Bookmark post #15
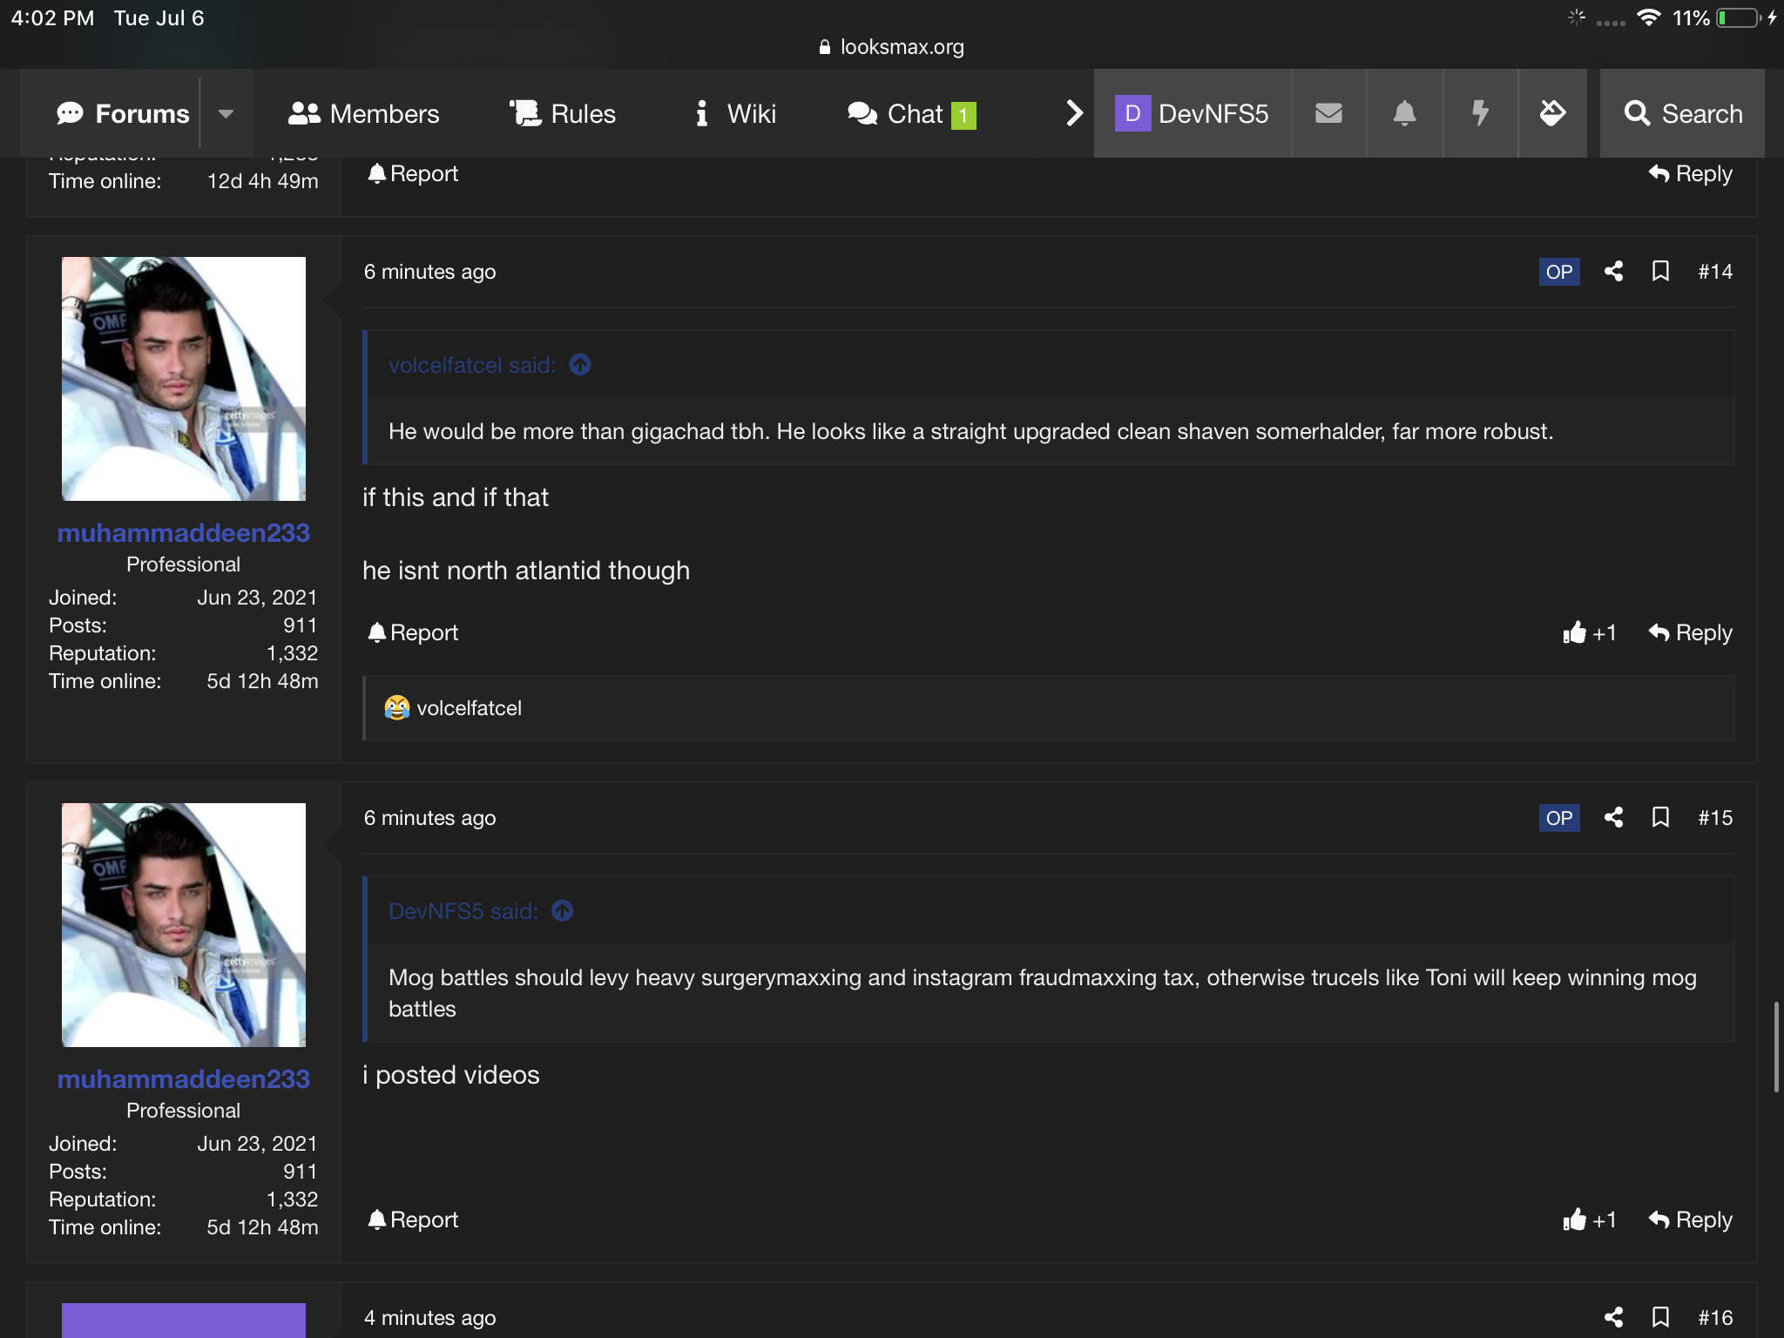The height and width of the screenshot is (1338, 1784). click(1660, 818)
